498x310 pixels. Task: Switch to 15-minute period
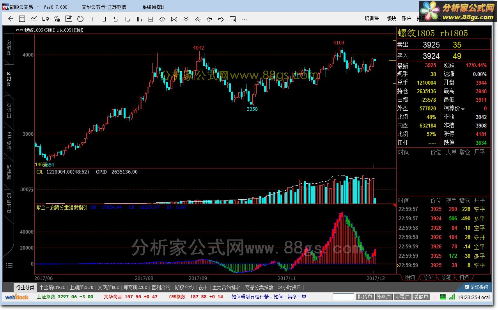[x=127, y=19]
